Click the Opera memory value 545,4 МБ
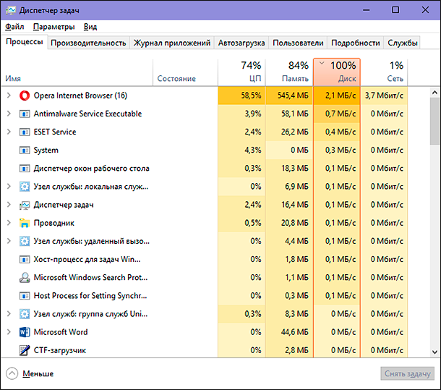 [x=293, y=96]
